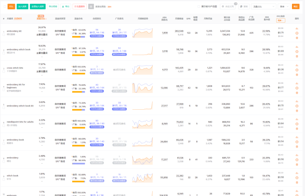
Task: Sort by 流量占比 column header
Action: (42, 19)
